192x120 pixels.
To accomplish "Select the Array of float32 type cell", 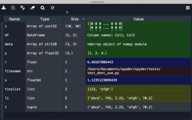I will coord(45,53).
